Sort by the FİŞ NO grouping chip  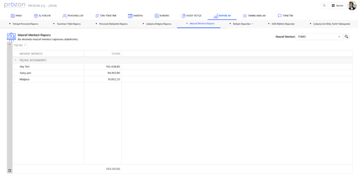tap(20, 45)
